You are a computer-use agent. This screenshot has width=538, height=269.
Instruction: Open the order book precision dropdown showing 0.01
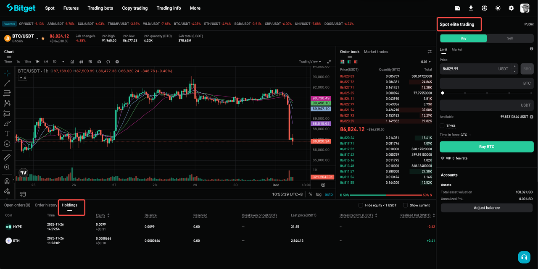click(x=426, y=61)
